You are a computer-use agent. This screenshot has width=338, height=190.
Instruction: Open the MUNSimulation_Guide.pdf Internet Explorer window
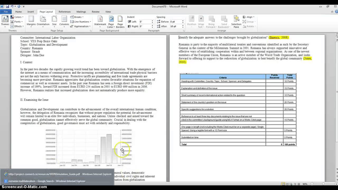pos(58,174)
